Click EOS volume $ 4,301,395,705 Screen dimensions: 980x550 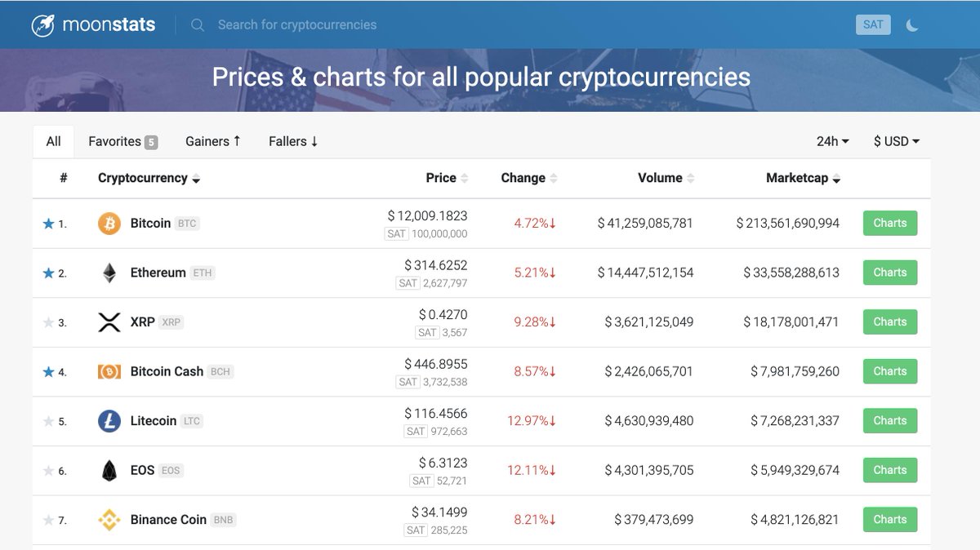point(648,470)
